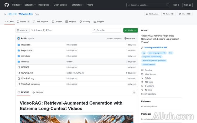
Task: Open the Insights graph tab
Action: 99,22
